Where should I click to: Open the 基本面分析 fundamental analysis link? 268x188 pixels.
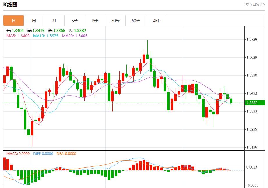[x=255, y=3]
